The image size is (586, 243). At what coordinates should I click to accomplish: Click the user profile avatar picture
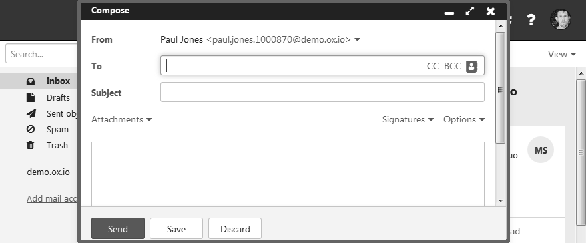point(560,19)
